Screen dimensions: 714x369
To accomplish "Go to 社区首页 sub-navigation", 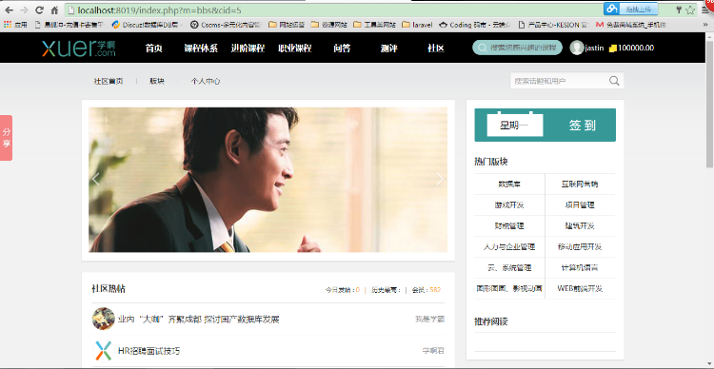I will pyautogui.click(x=109, y=81).
